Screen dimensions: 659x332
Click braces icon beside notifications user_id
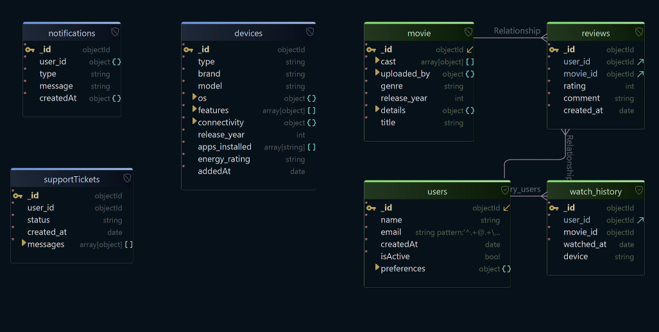tap(116, 62)
